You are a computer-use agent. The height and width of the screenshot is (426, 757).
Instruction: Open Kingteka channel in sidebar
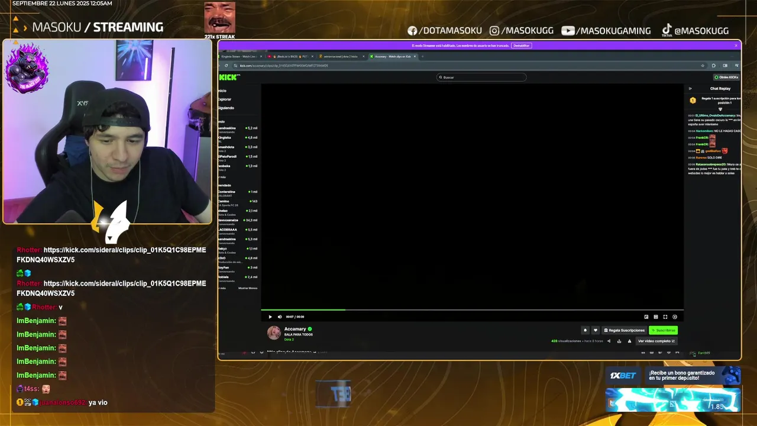pos(238,138)
